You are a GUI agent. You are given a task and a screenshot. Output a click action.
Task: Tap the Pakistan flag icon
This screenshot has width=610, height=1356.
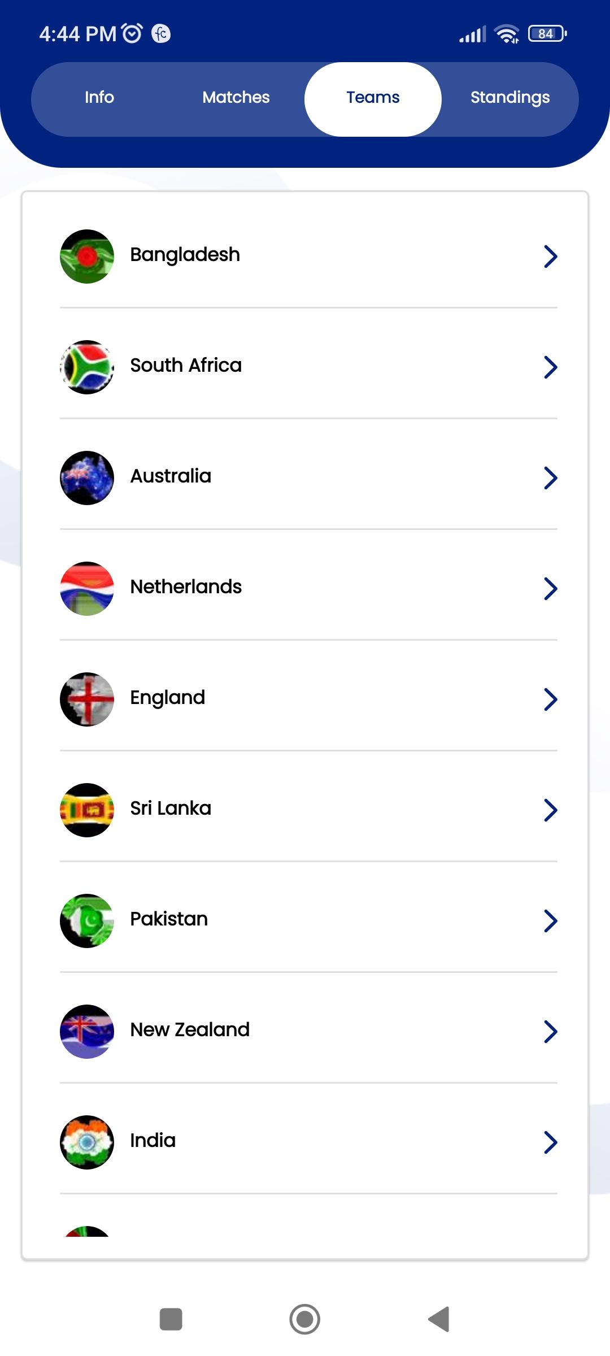tap(87, 920)
